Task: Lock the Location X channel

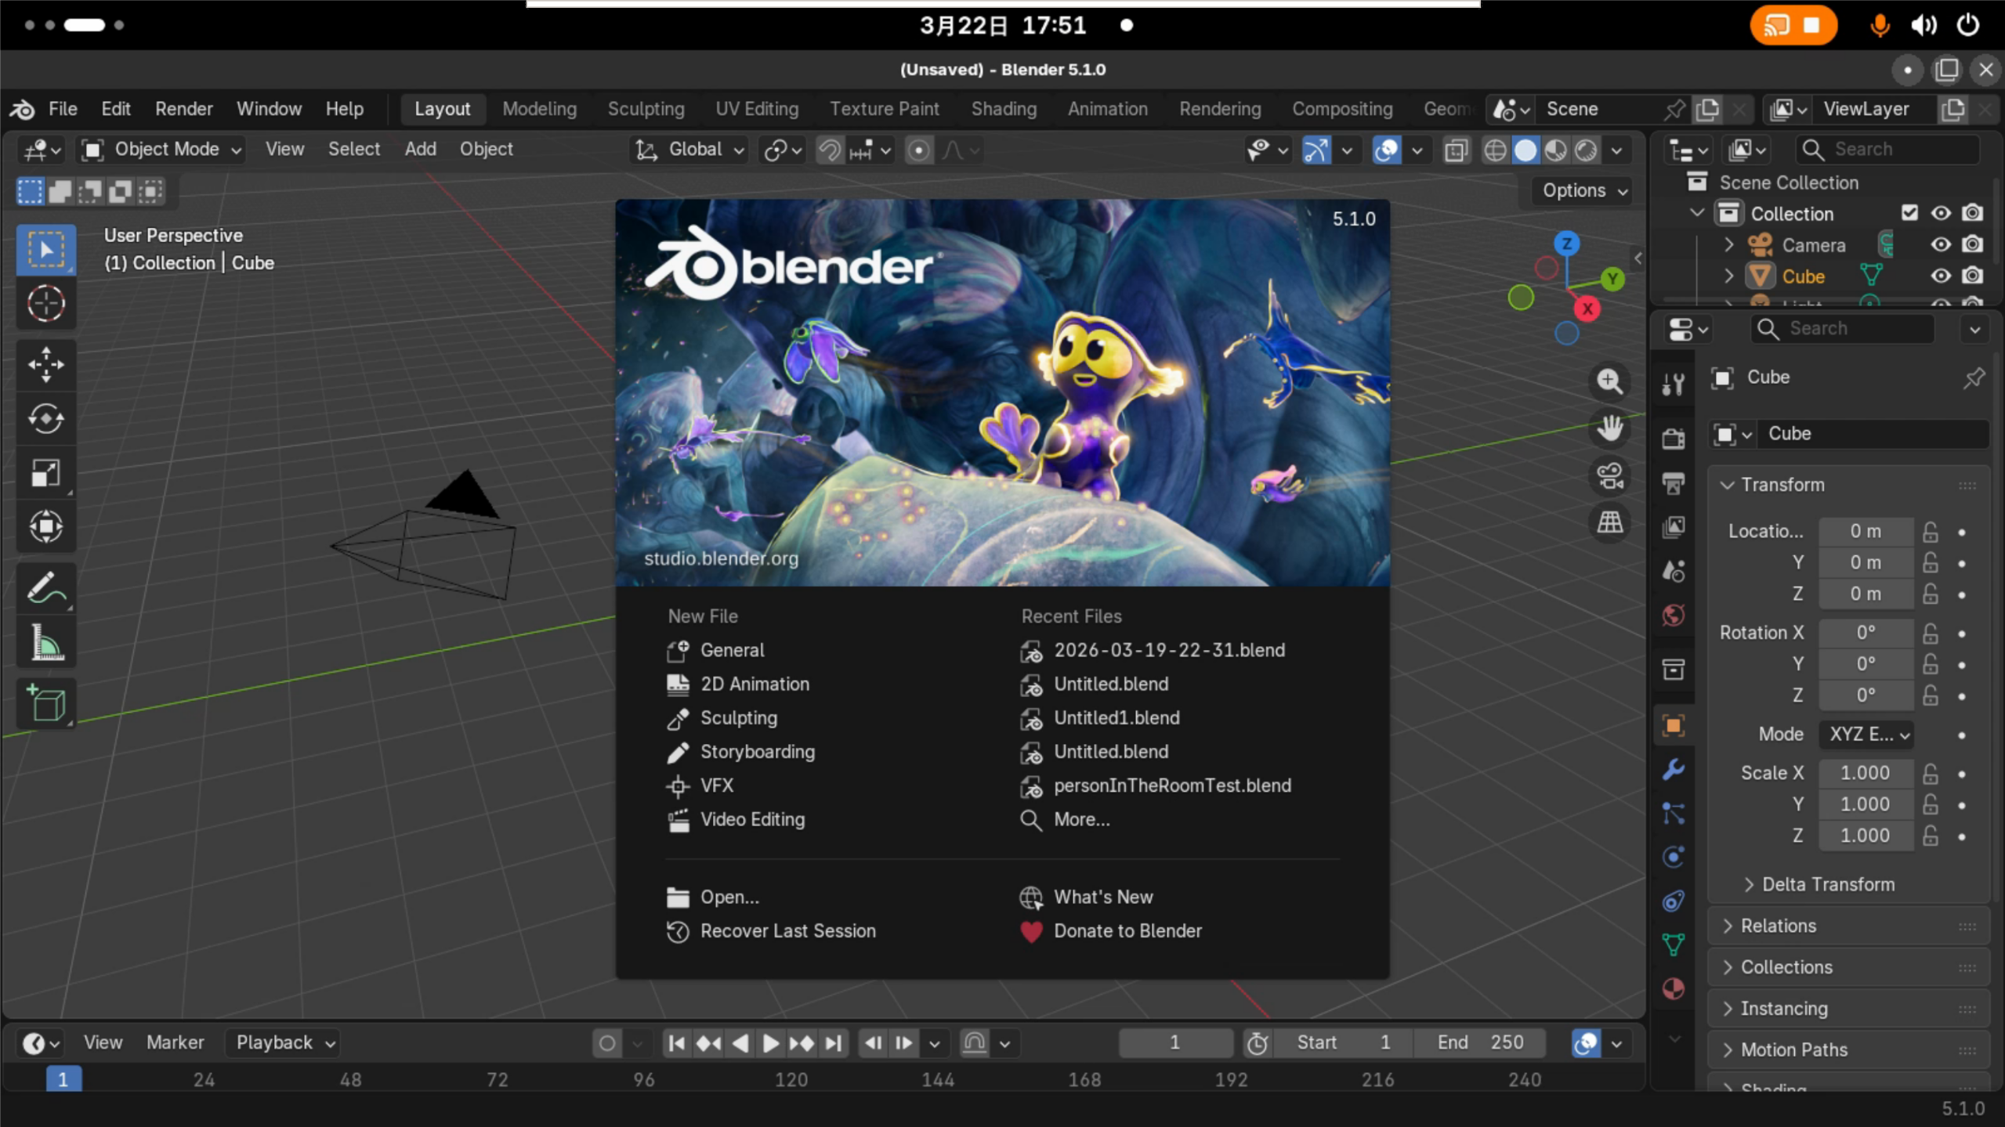Action: (1931, 532)
